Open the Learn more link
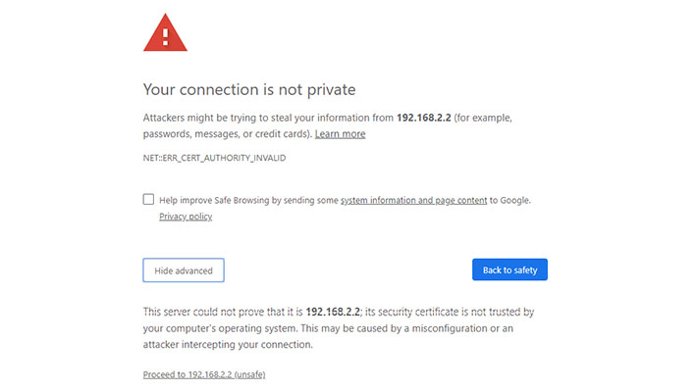This screenshot has height=391, width=697. 340,134
